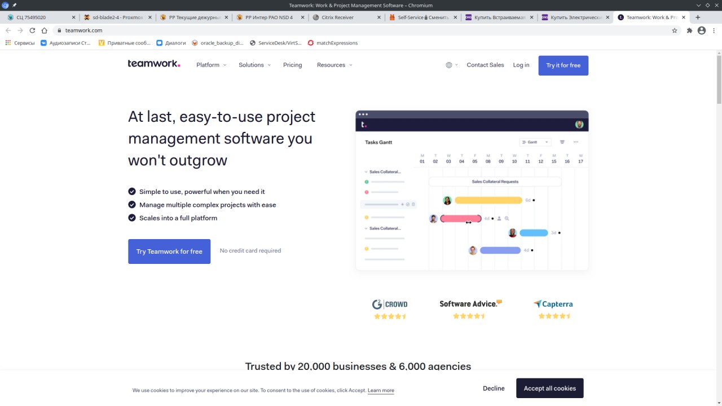
Task: Open ServiceDesk/VirtS... bookmark
Action: pos(276,43)
